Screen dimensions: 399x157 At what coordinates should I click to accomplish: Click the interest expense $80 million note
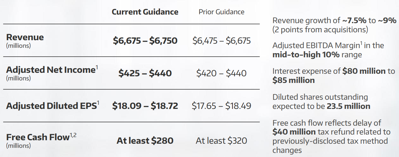tap(333, 76)
